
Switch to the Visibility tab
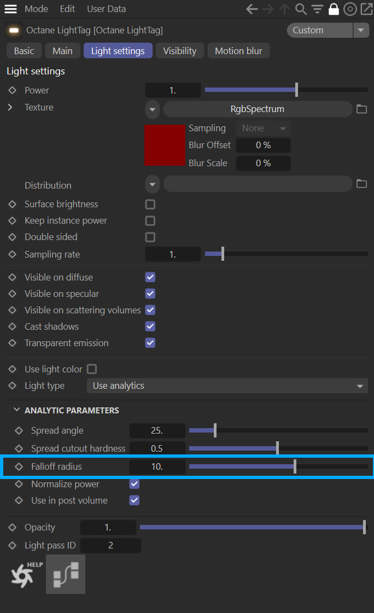179,51
